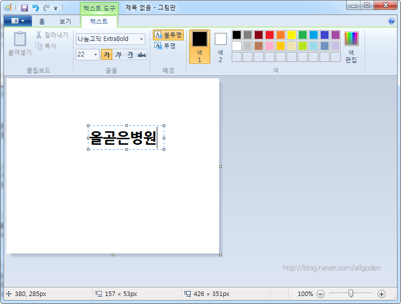The height and width of the screenshot is (304, 401).
Task: Click the Undo arrow icon
Action: [x=35, y=8]
